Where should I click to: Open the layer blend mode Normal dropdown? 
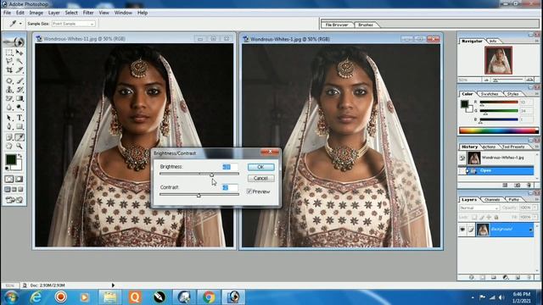[x=479, y=208]
